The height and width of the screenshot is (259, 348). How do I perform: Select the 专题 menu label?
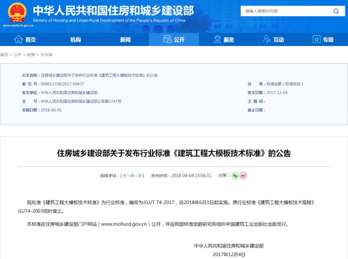[x=329, y=40]
